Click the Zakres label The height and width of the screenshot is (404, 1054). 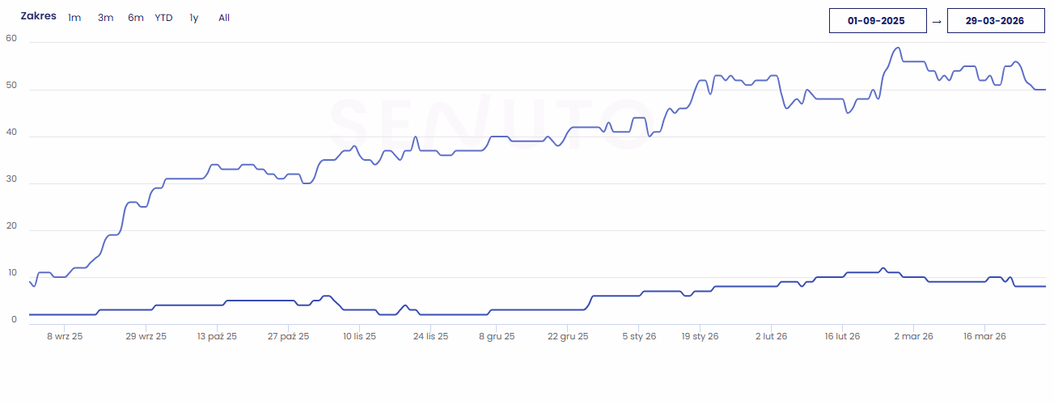point(38,16)
